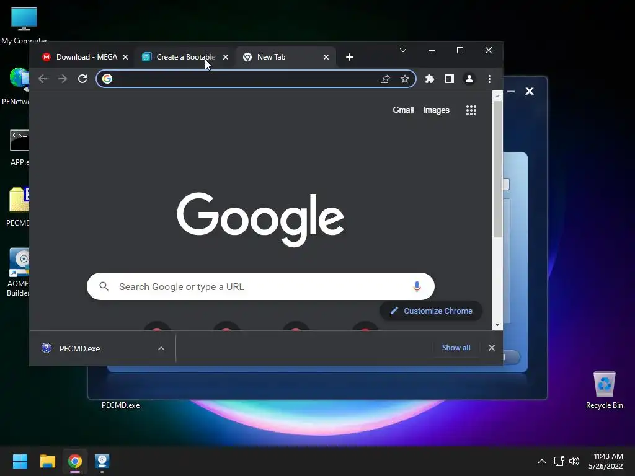Dismiss the downloads bar with its X
The width and height of the screenshot is (635, 476).
click(x=492, y=348)
